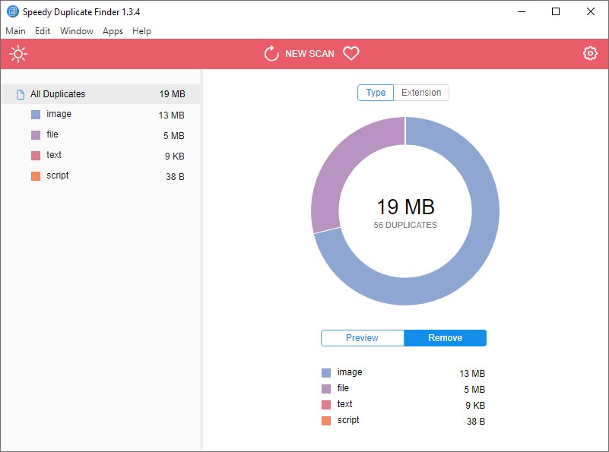Click the heart favorite icon beside New Scan

[350, 53]
